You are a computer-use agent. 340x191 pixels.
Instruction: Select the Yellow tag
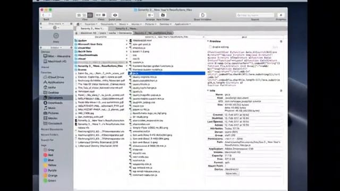49,165
